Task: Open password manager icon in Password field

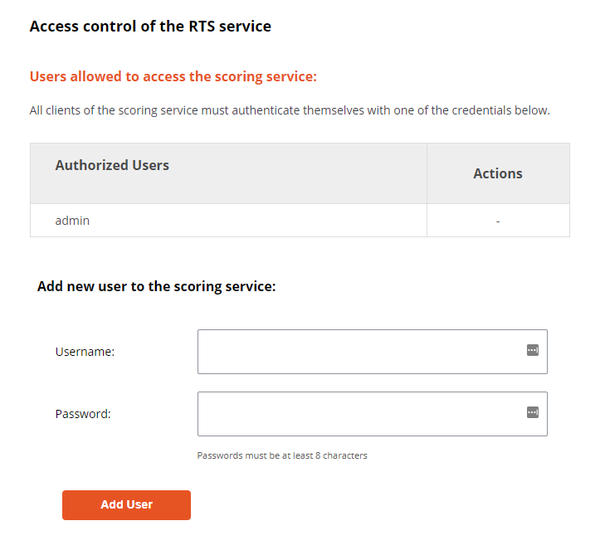Action: pos(532,412)
